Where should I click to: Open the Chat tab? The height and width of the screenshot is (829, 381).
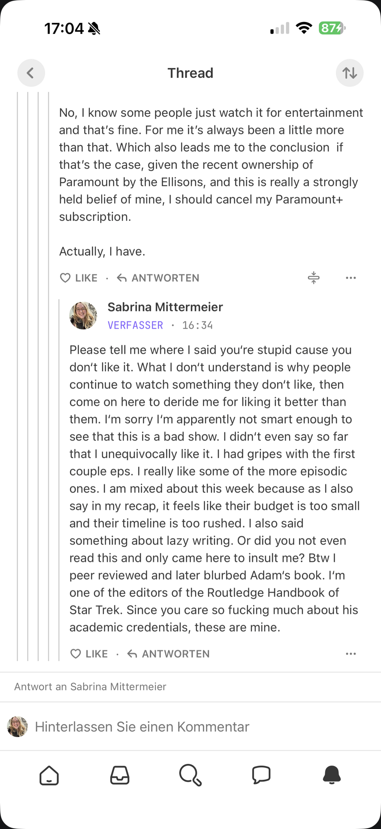[x=261, y=775]
